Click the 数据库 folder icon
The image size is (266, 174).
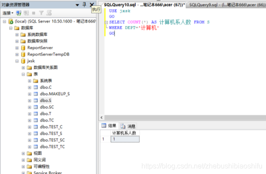click(x=17, y=28)
